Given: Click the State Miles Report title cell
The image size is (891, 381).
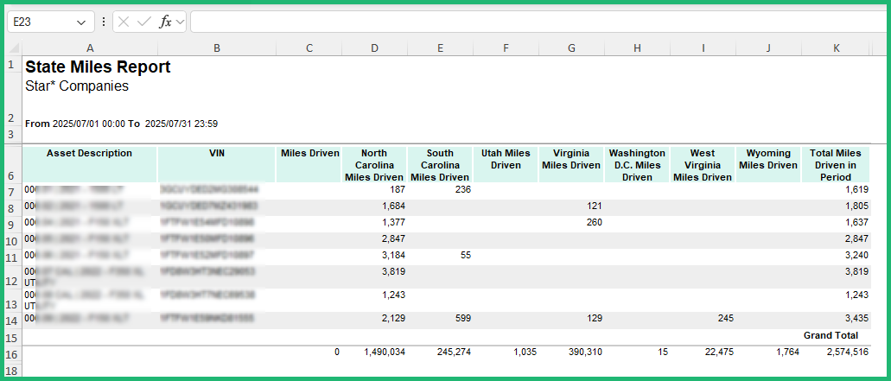Looking at the screenshot, I should coord(98,67).
